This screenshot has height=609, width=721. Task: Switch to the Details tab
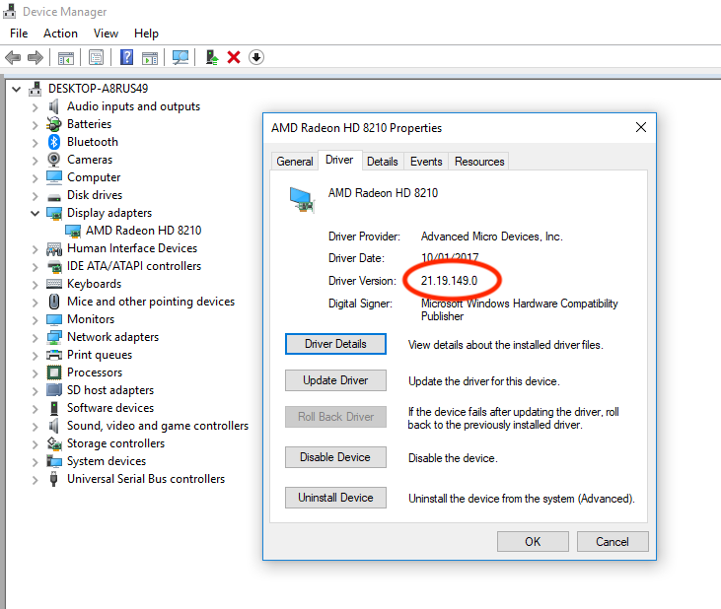(382, 162)
